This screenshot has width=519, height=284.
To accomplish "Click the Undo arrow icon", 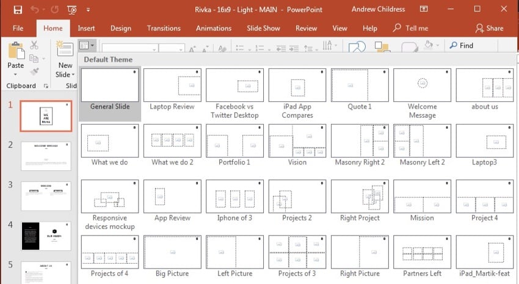I will (35, 10).
